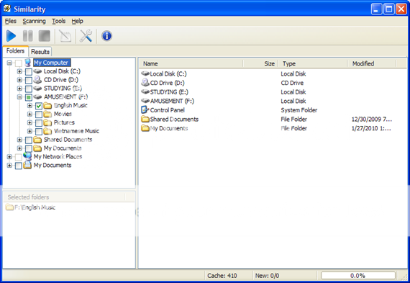Click the Movies folder icon in tree
The image size is (410, 283).
pos(47,114)
